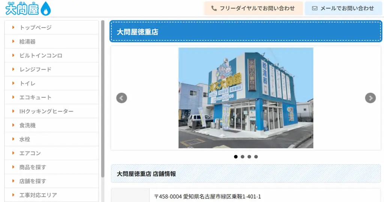Click the store exterior photo in carousel

click(246, 98)
